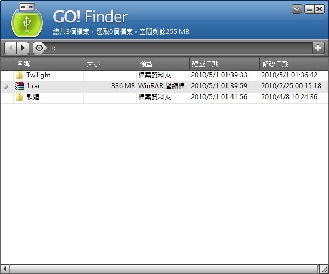Viewport: 329px width, 274px height.
Task: Toggle the selection dot beside 1.rar
Action: tap(5, 86)
